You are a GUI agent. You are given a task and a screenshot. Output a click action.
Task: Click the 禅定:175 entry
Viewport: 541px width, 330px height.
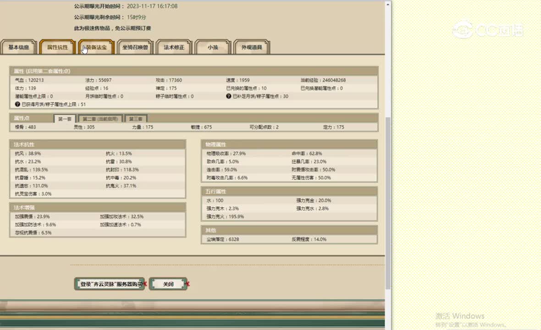pyautogui.click(x=166, y=88)
